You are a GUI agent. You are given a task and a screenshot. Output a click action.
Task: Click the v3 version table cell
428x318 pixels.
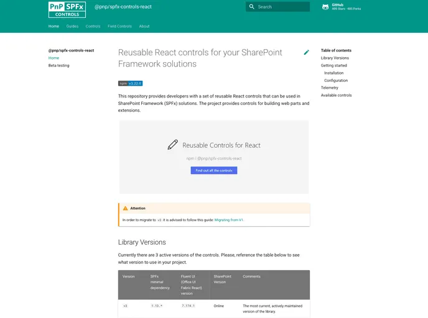click(125, 306)
